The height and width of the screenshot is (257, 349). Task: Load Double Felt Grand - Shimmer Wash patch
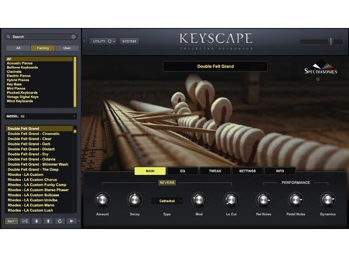pos(39,164)
